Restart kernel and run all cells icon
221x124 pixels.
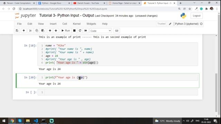point(86,31)
